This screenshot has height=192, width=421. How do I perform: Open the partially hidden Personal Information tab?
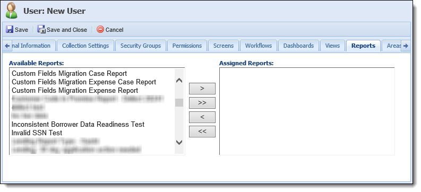[33, 46]
